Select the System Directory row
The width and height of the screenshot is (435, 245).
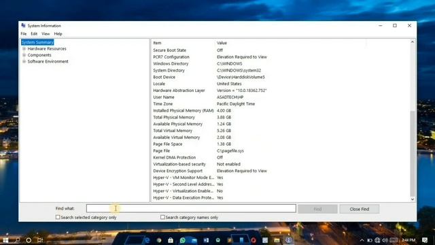pyautogui.click(x=281, y=70)
